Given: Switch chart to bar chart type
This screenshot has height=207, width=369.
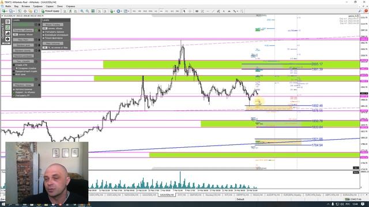Looking at the screenshot, I should 65,11.
